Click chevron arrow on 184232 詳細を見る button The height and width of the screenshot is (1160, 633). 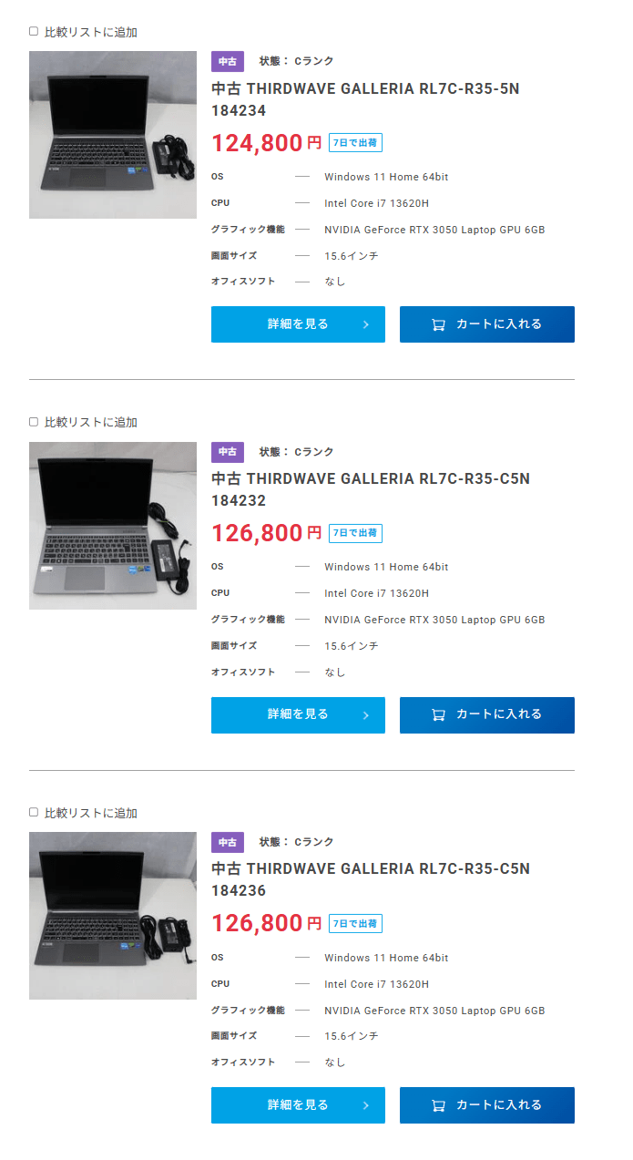pyautogui.click(x=365, y=715)
